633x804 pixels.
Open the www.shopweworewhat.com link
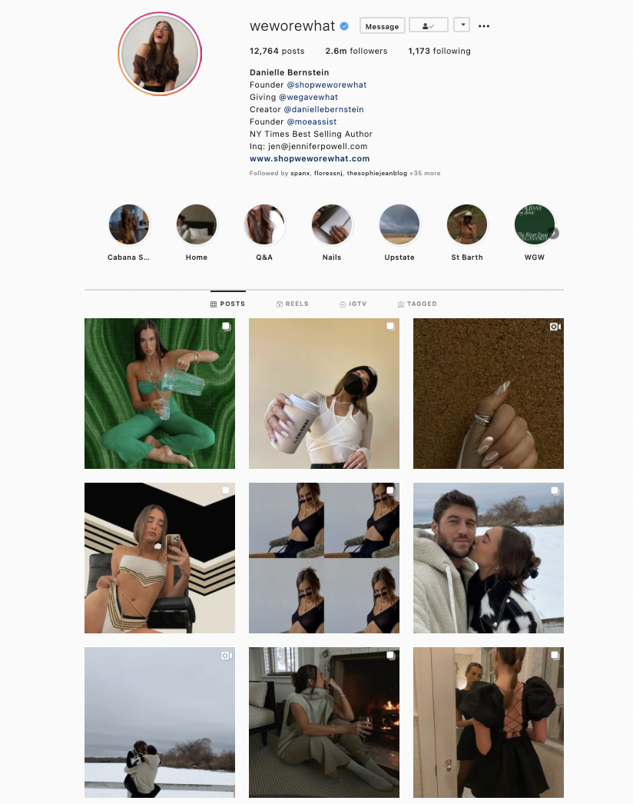click(310, 158)
